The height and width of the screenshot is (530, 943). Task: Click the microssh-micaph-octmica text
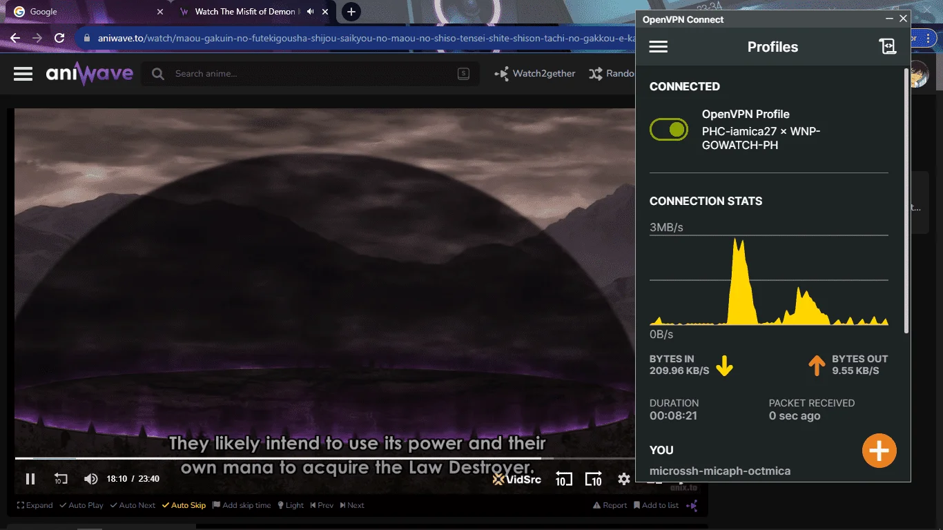click(x=720, y=471)
